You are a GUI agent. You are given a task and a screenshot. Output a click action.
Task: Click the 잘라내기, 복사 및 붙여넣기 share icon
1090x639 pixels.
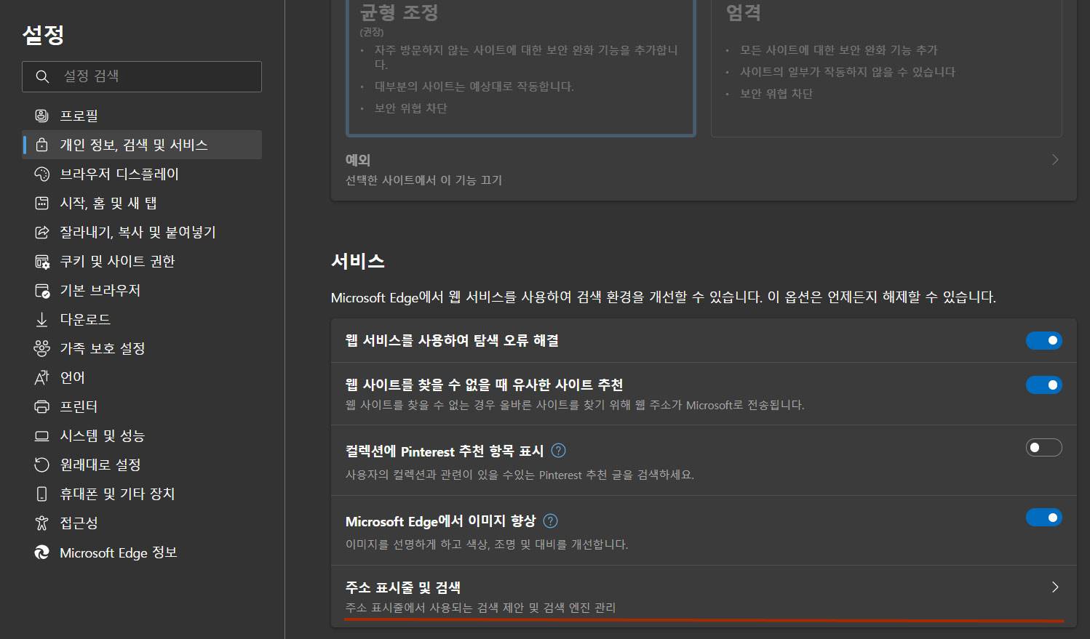click(42, 232)
